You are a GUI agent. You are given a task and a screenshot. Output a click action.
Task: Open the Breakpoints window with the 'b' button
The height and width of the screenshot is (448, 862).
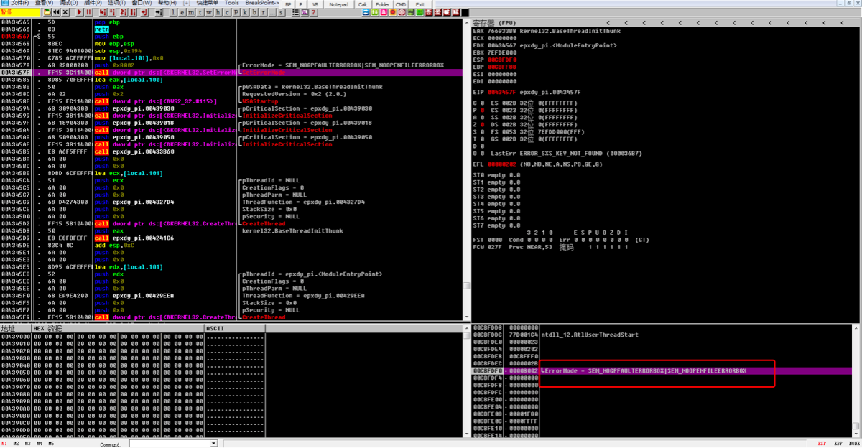click(254, 12)
